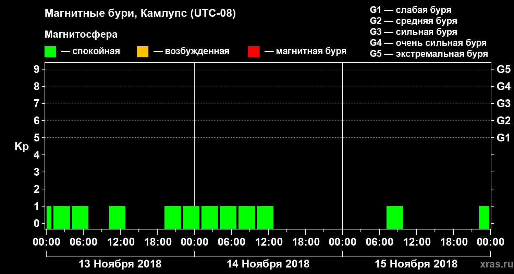
Task: Click the 'G2 — средняя буря' description line
Action: point(413,21)
